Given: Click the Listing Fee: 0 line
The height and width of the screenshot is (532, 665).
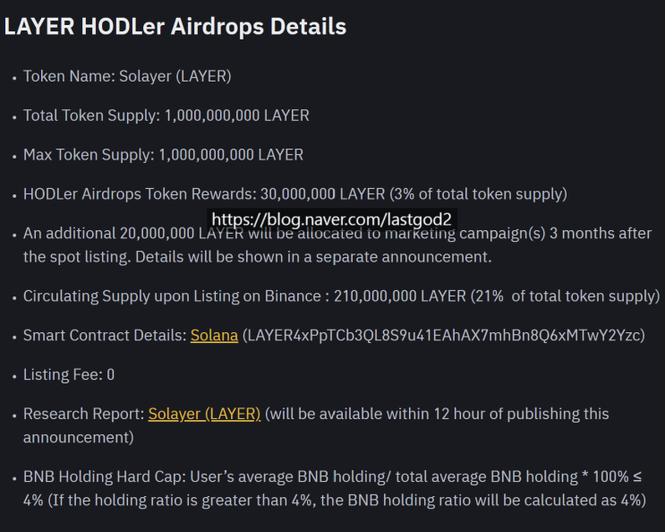Looking at the screenshot, I should tap(68, 374).
